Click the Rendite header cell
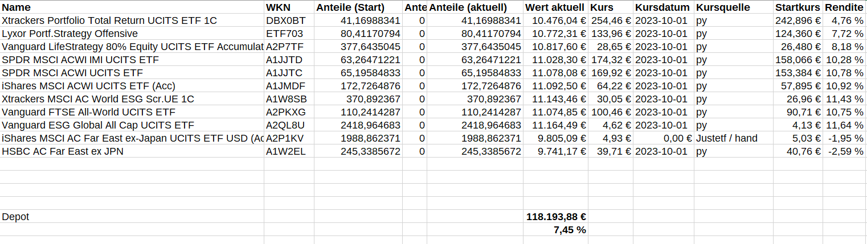Viewport: 867px width, 244px height. (x=844, y=7)
